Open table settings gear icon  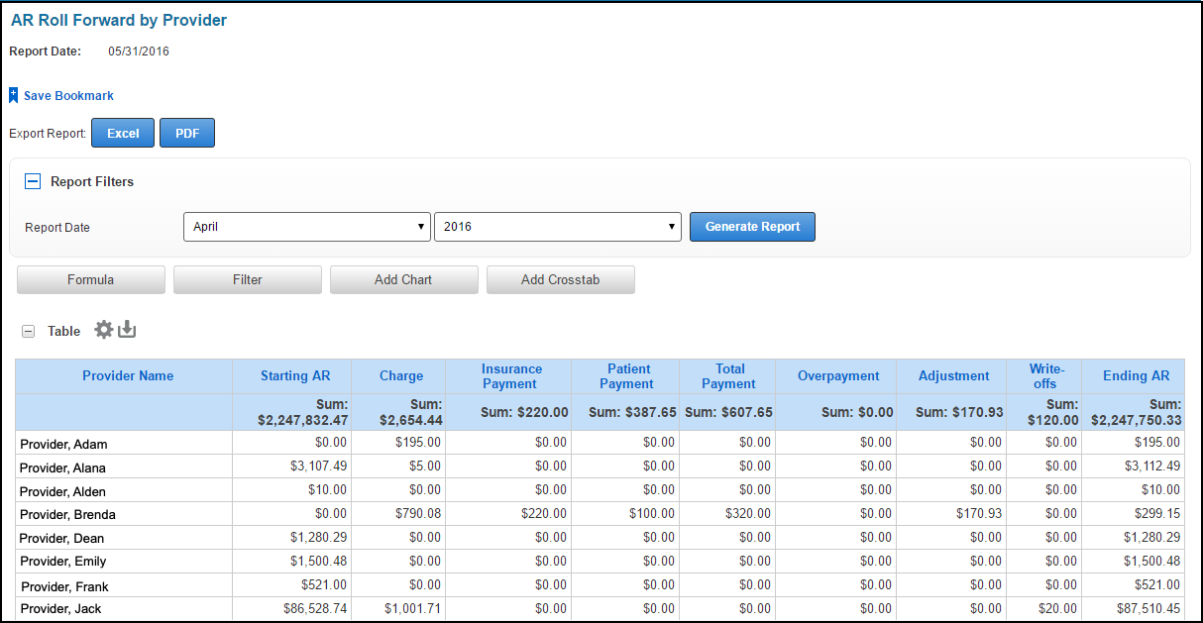point(103,330)
